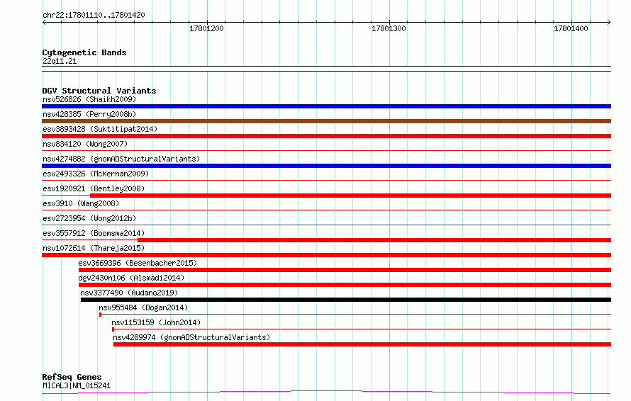Click the red bar under esv3893428
Image resolution: width=631 pixels, height=401 pixels.
pos(326,136)
